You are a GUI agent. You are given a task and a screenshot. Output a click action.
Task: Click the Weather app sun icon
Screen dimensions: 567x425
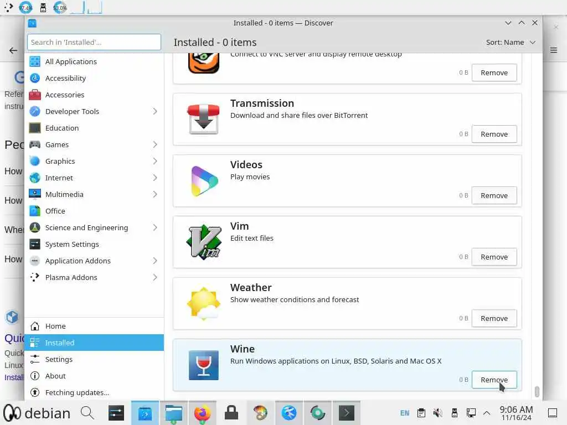pos(204,304)
